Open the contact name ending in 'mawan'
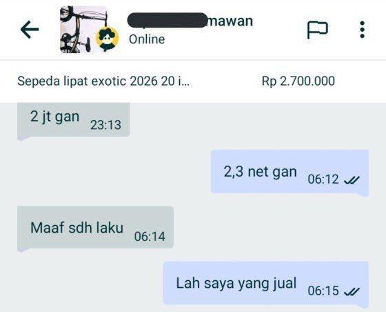Image resolution: width=386 pixels, height=312 pixels. click(190, 21)
